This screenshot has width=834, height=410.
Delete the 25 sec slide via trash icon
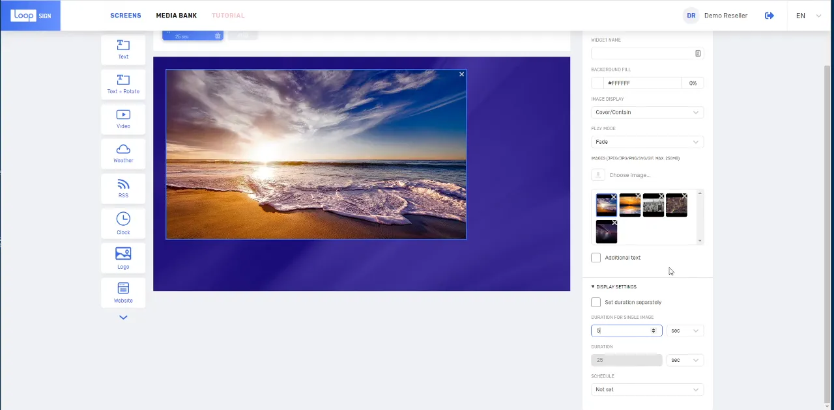click(218, 36)
